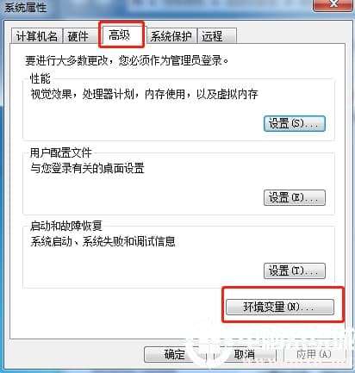Open performance 设置(S) button
Viewport: 355px width, 373px height.
(x=295, y=124)
